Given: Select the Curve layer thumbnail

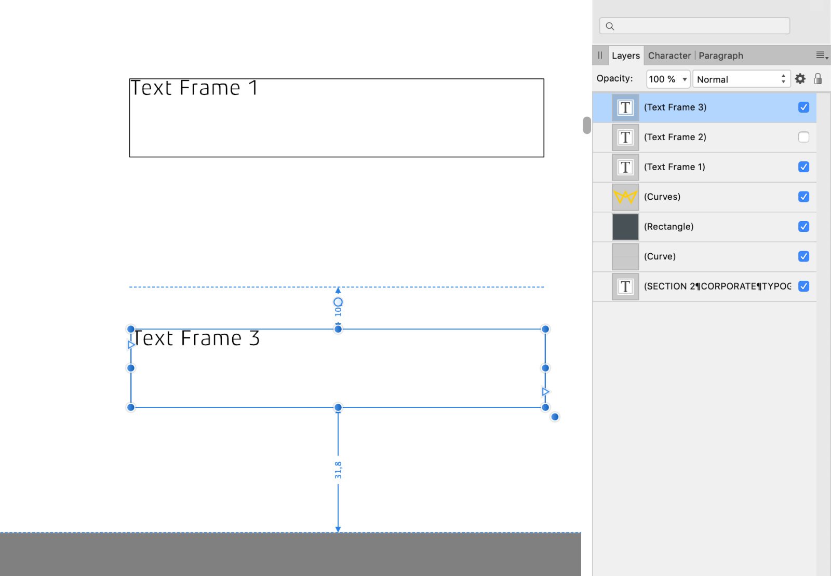Looking at the screenshot, I should (625, 256).
